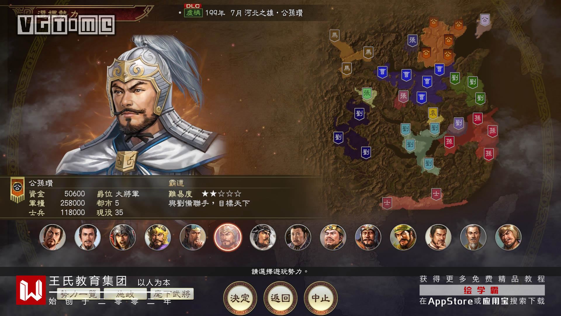Click the 公 faction banner emblem
Image resolution: width=561 pixels, height=316 pixels.
tap(18, 190)
